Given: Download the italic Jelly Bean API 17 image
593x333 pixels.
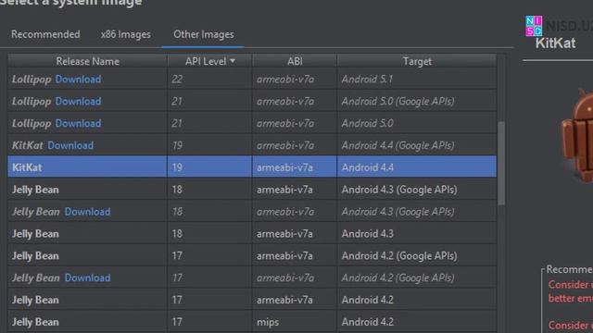Looking at the screenshot, I should pyautogui.click(x=88, y=277).
